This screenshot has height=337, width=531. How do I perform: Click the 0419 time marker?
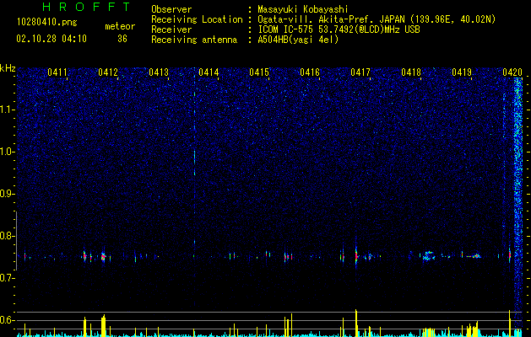(x=462, y=72)
